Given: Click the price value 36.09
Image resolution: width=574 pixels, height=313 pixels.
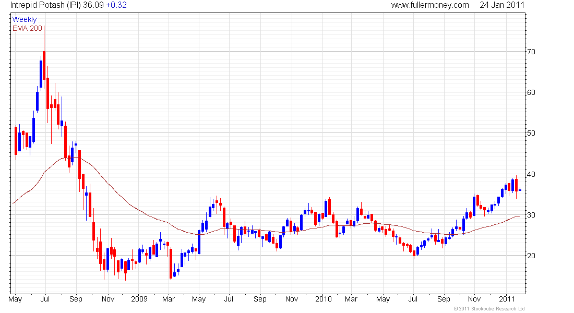Looking at the screenshot, I should click(93, 5).
